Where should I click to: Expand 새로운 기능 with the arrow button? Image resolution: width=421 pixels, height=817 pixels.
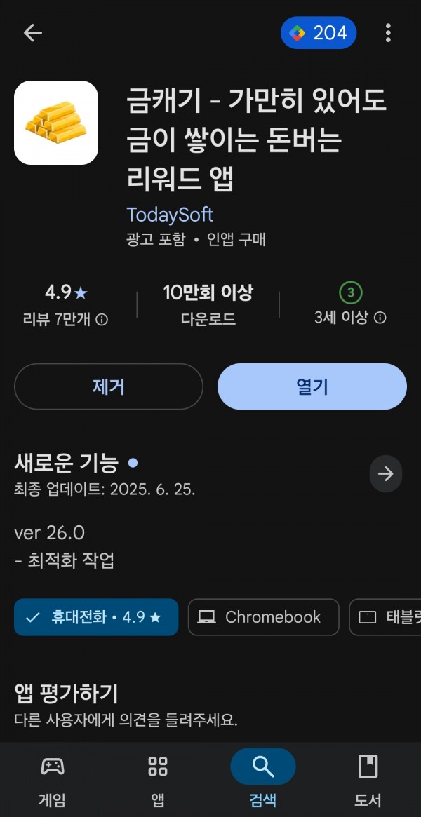click(386, 473)
